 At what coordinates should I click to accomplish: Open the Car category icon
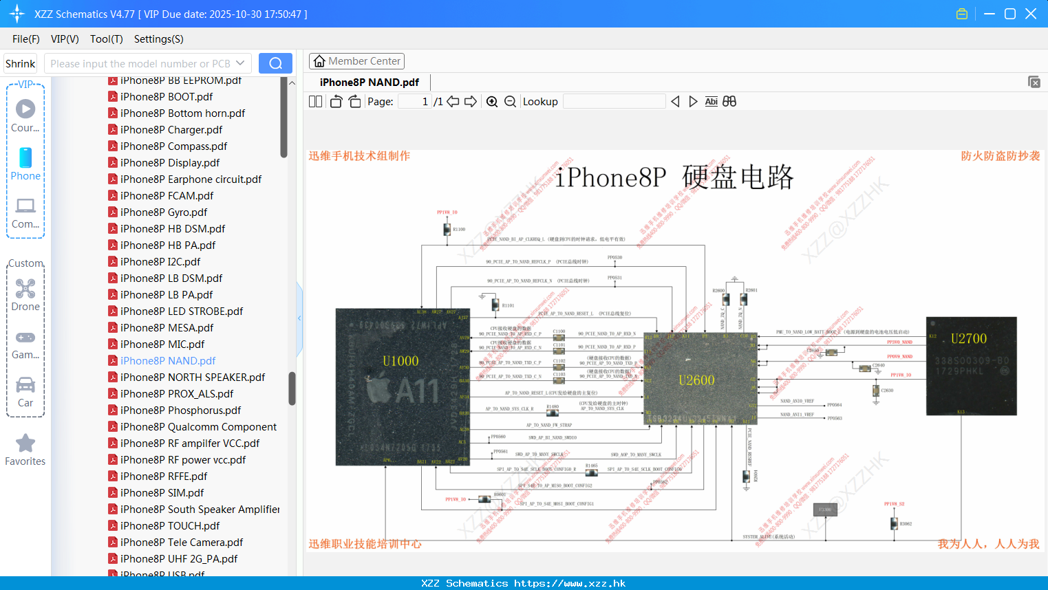[25, 384]
